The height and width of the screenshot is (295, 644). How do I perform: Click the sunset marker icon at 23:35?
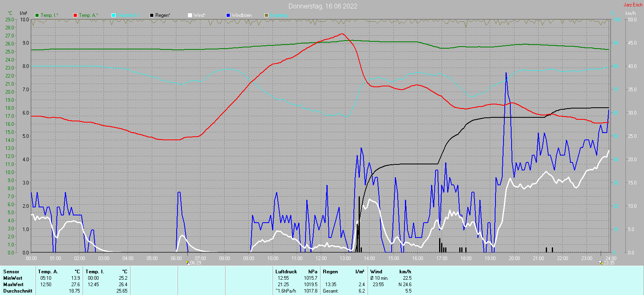point(601,262)
